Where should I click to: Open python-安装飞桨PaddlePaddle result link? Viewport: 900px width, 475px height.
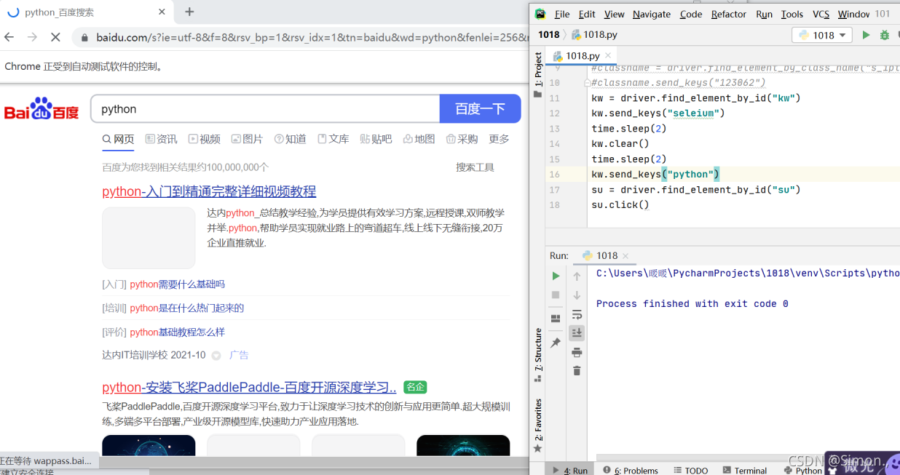[x=249, y=387]
